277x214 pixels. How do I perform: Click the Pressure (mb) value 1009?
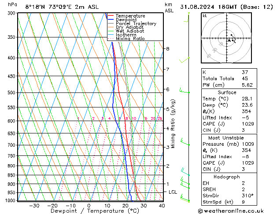[248, 144]
